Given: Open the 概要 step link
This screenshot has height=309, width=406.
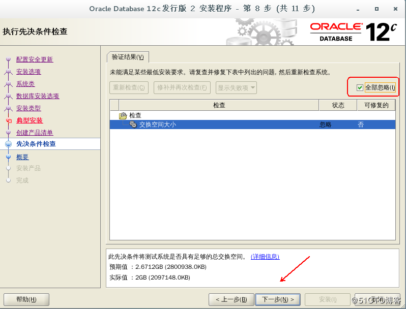Looking at the screenshot, I should [22, 157].
